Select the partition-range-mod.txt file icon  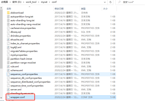[x=8, y=63]
